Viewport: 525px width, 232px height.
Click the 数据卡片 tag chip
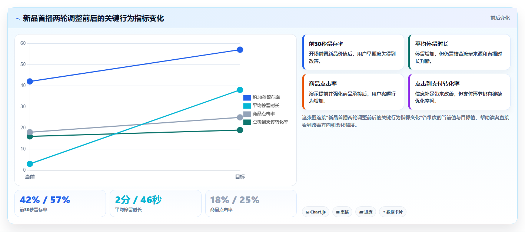[393, 212]
